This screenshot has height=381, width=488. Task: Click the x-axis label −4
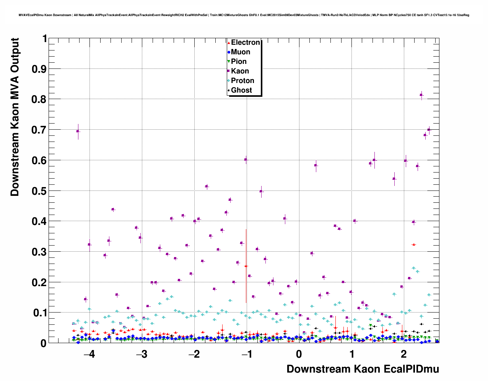point(89,354)
